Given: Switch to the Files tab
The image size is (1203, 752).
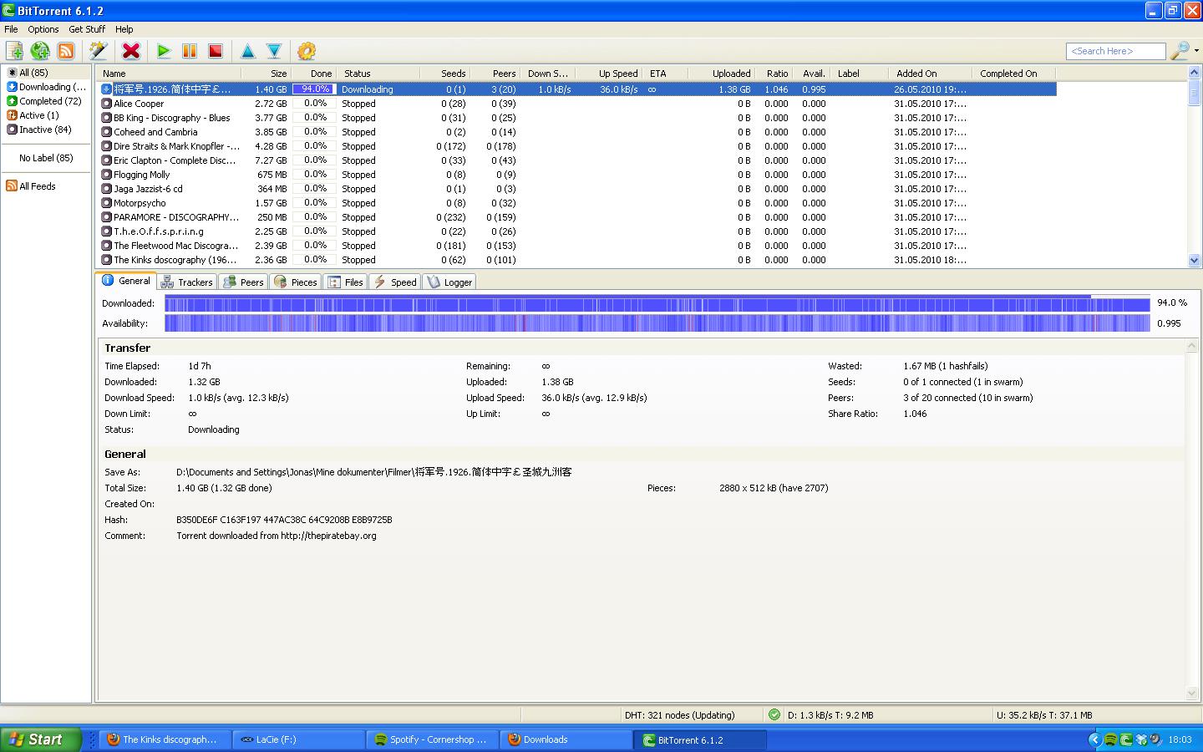Looking at the screenshot, I should point(346,282).
